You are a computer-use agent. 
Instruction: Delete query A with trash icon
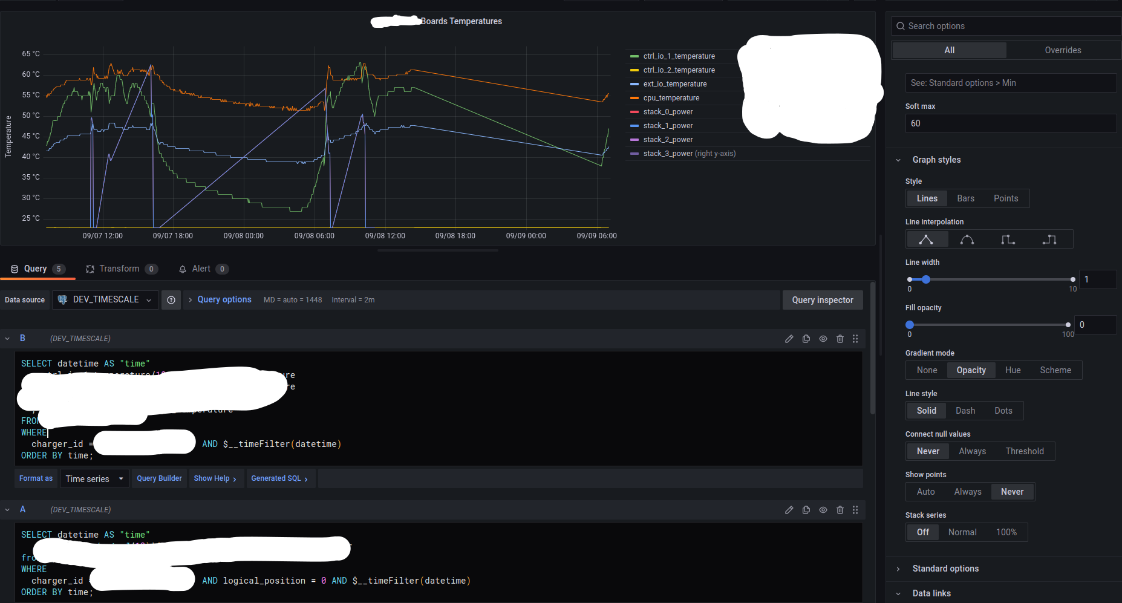click(840, 510)
